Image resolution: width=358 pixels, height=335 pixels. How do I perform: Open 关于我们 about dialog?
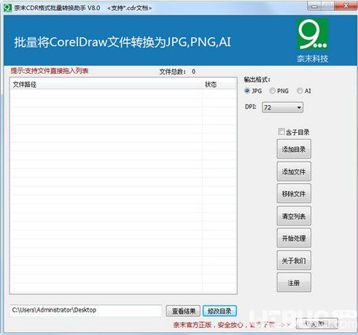(294, 261)
